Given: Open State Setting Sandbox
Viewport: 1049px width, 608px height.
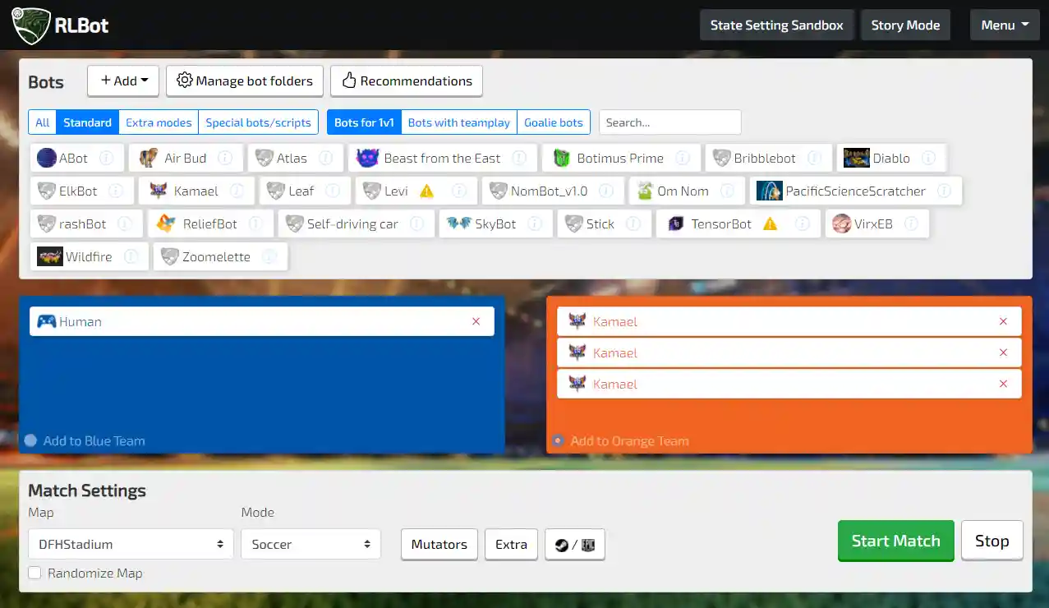Looking at the screenshot, I should [776, 25].
